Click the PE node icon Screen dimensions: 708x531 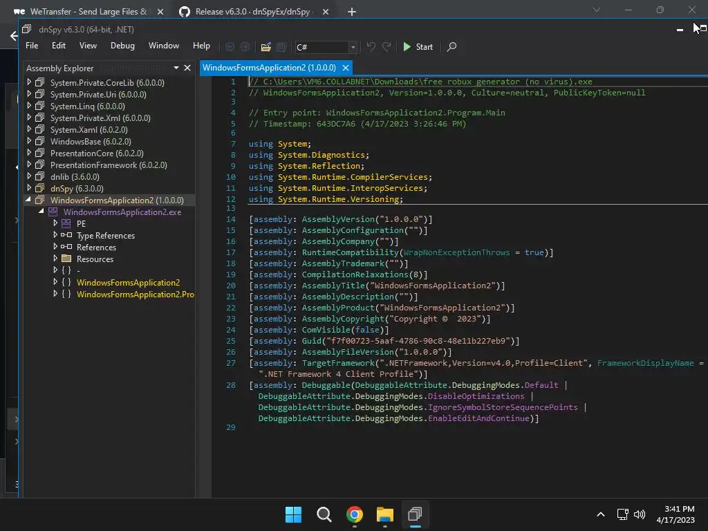tap(66, 223)
